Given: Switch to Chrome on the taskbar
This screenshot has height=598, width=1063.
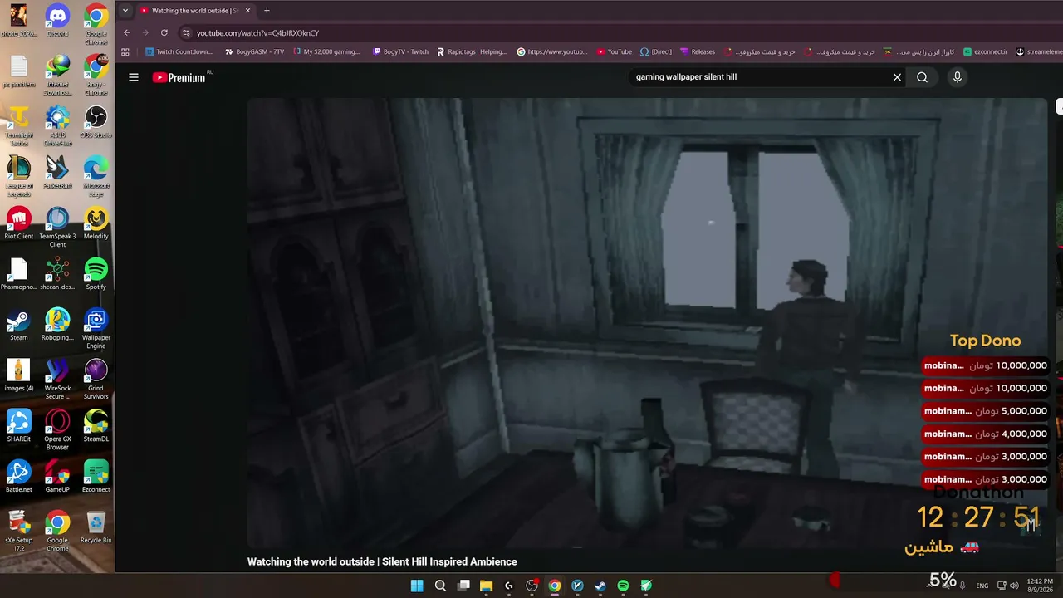Looking at the screenshot, I should [555, 586].
